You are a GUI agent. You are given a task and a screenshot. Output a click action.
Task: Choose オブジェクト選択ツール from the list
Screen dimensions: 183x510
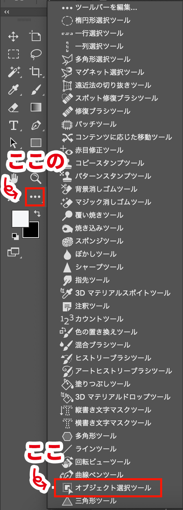[x=107, y=488]
